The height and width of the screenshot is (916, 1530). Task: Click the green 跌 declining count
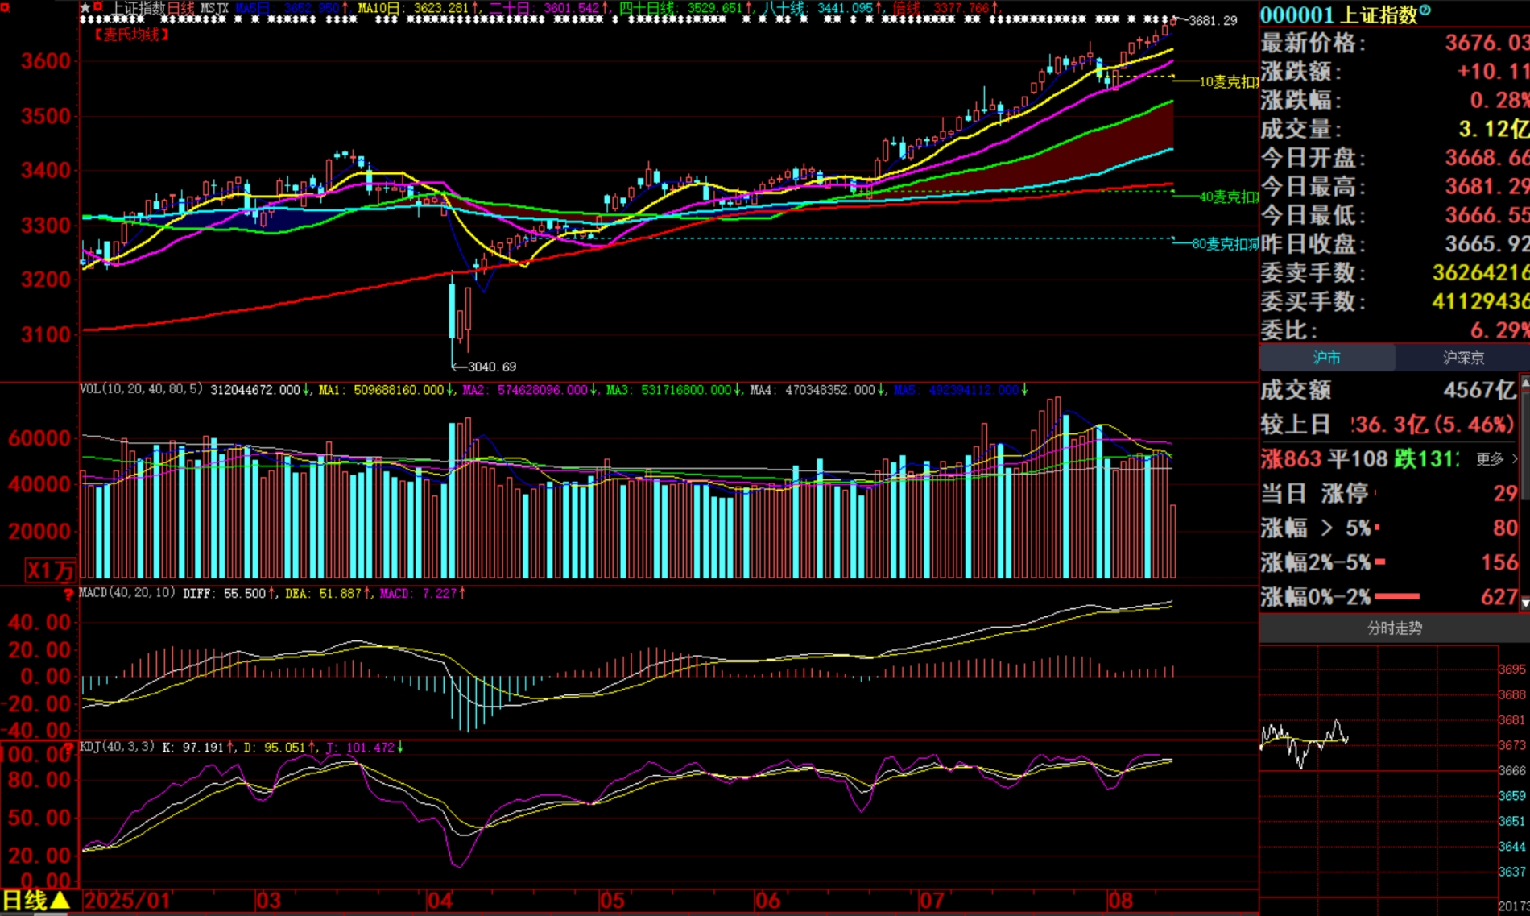[1426, 458]
